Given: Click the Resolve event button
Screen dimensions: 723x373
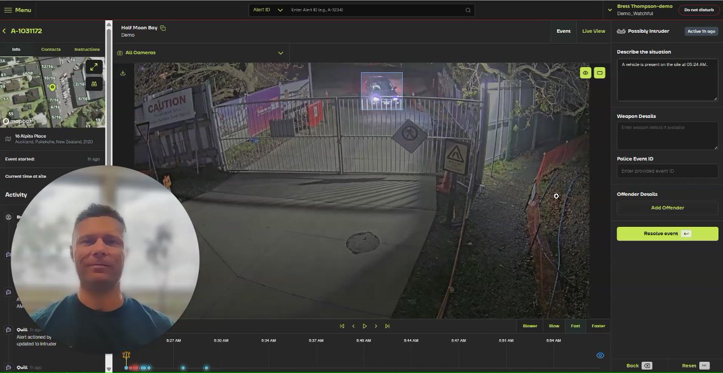Looking at the screenshot, I should (667, 234).
